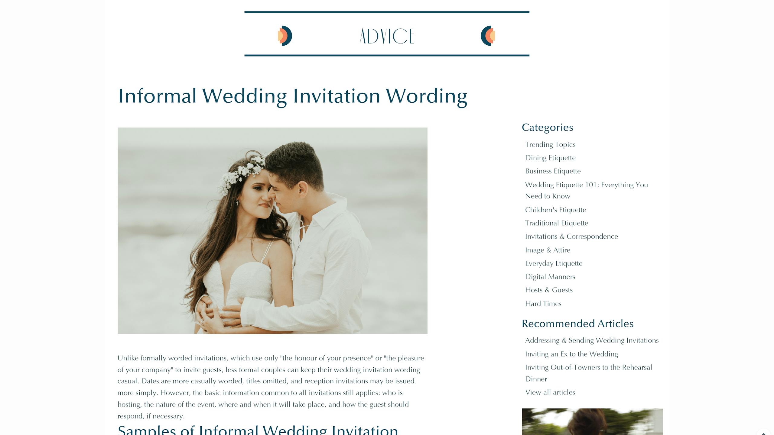This screenshot has height=435, width=774.
Task: Click View all articles link
Action: click(x=550, y=392)
